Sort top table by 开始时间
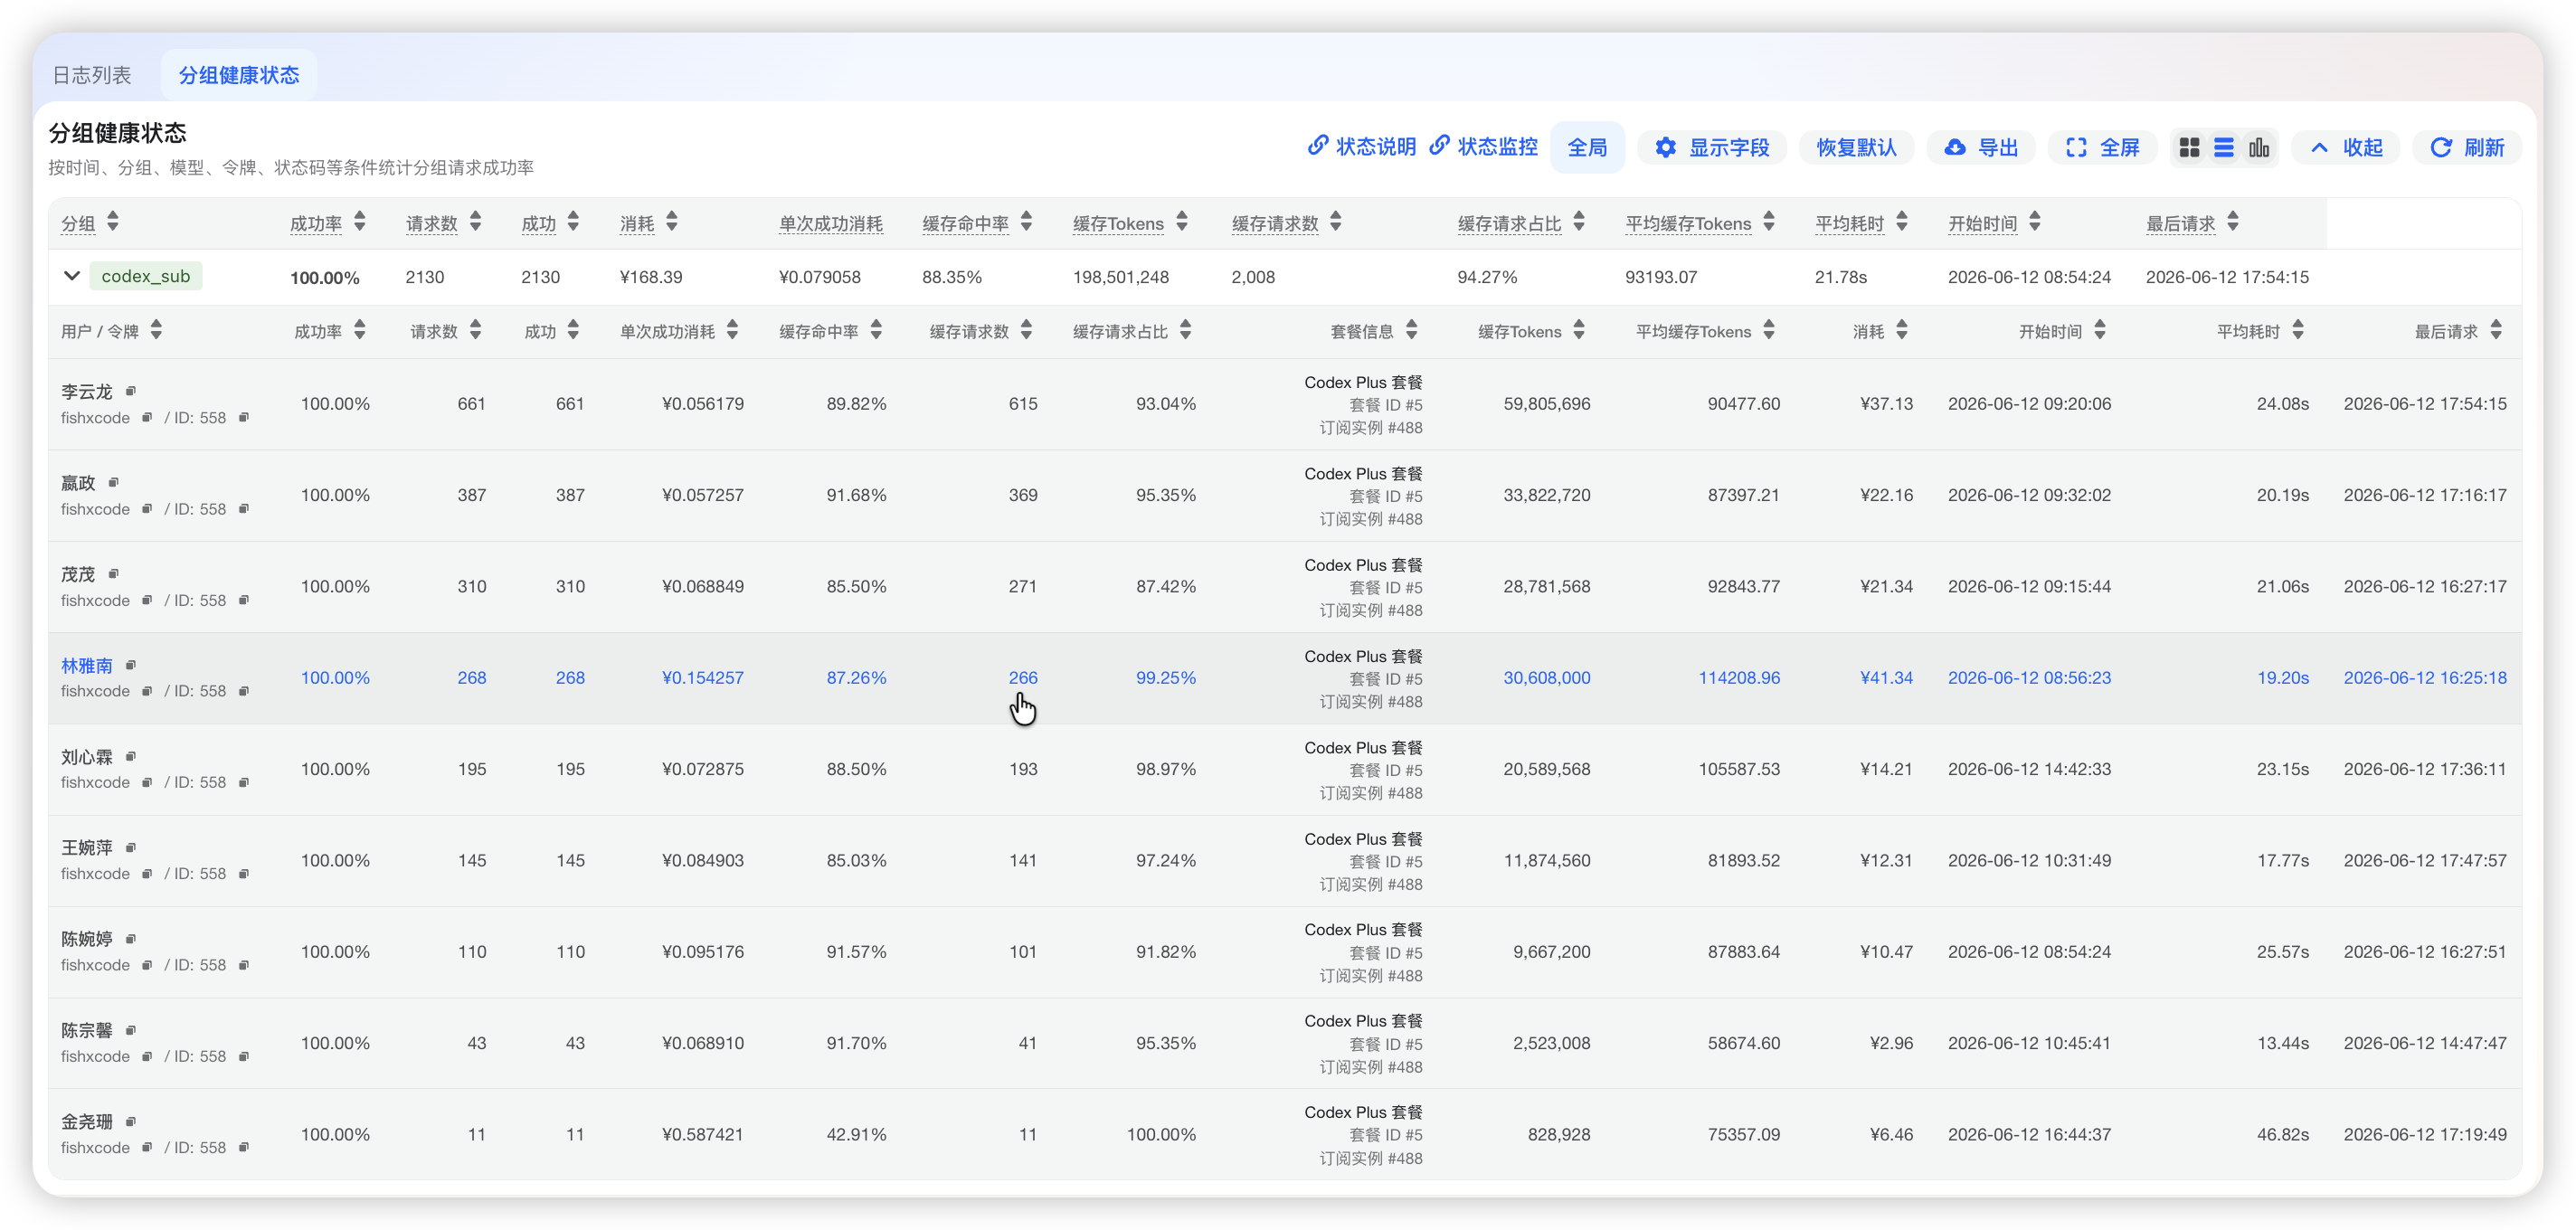The width and height of the screenshot is (2576, 1230). [x=2035, y=222]
